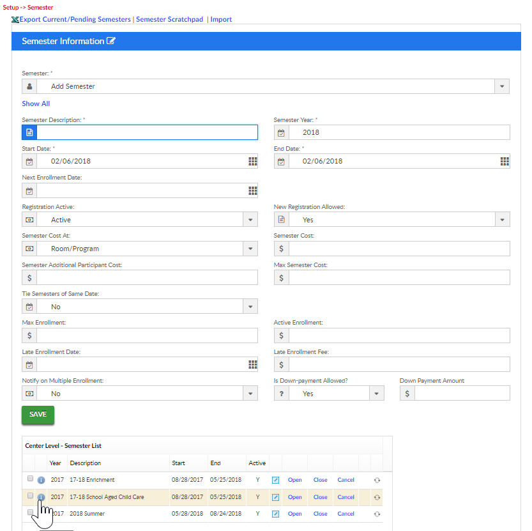Click the Show All link
This screenshot has width=532, height=531.
pos(36,104)
